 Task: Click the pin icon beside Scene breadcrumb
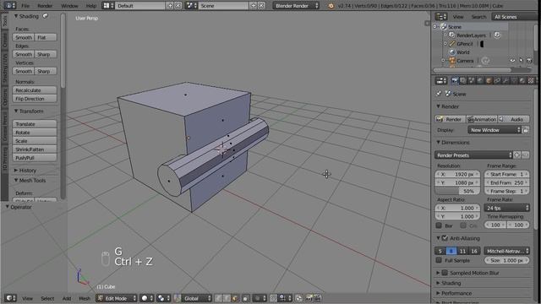(439, 94)
